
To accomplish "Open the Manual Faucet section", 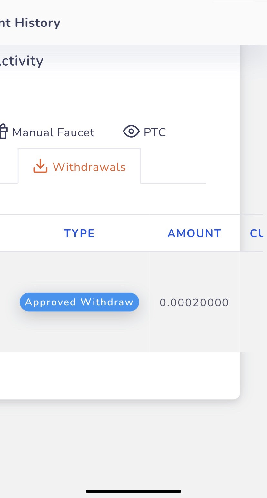I will (53, 132).
